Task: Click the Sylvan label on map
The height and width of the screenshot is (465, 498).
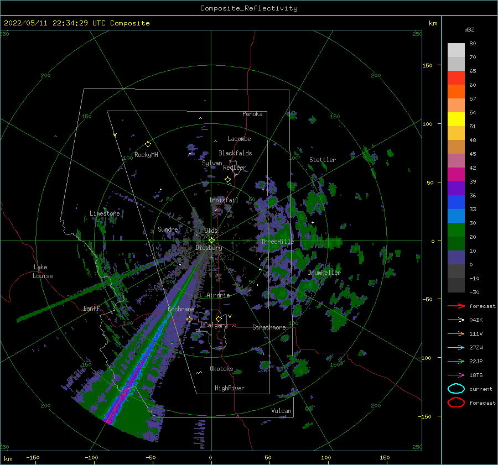Action: pos(212,163)
